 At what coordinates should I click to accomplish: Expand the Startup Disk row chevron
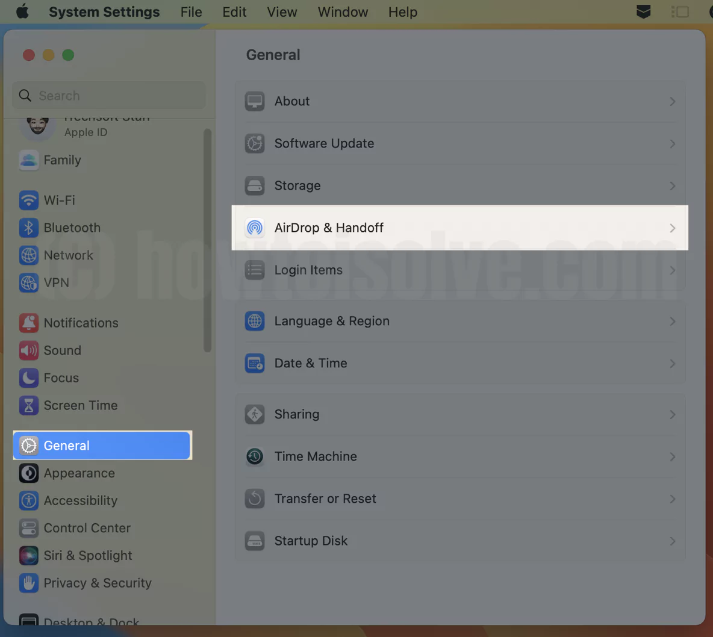point(672,541)
